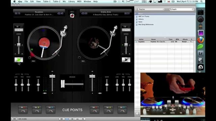Image resolution: width=216 pixels, height=121 pixels.
Task: Toggle SYNC on deck 1
Action: point(19,30)
